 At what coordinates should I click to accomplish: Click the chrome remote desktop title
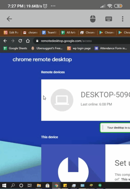[42, 59]
